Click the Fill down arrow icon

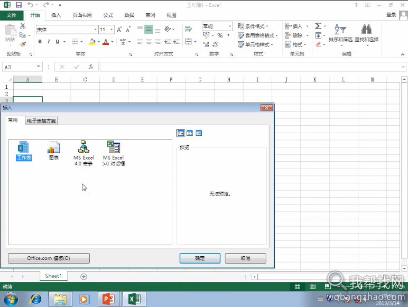pyautogui.click(x=318, y=35)
